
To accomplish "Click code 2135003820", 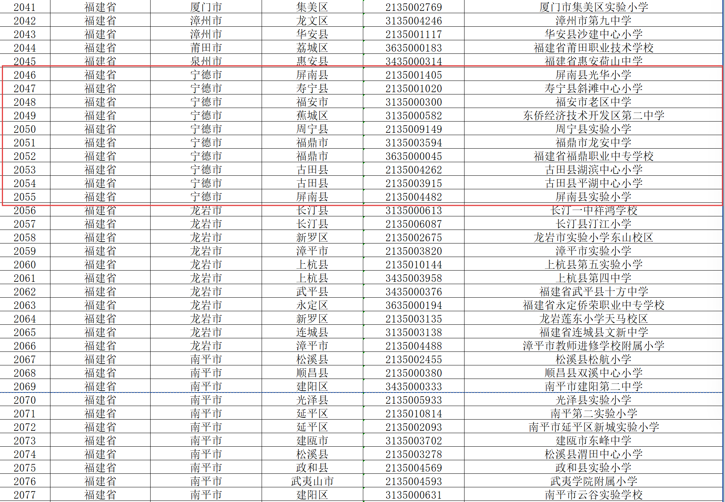I will pos(414,251).
